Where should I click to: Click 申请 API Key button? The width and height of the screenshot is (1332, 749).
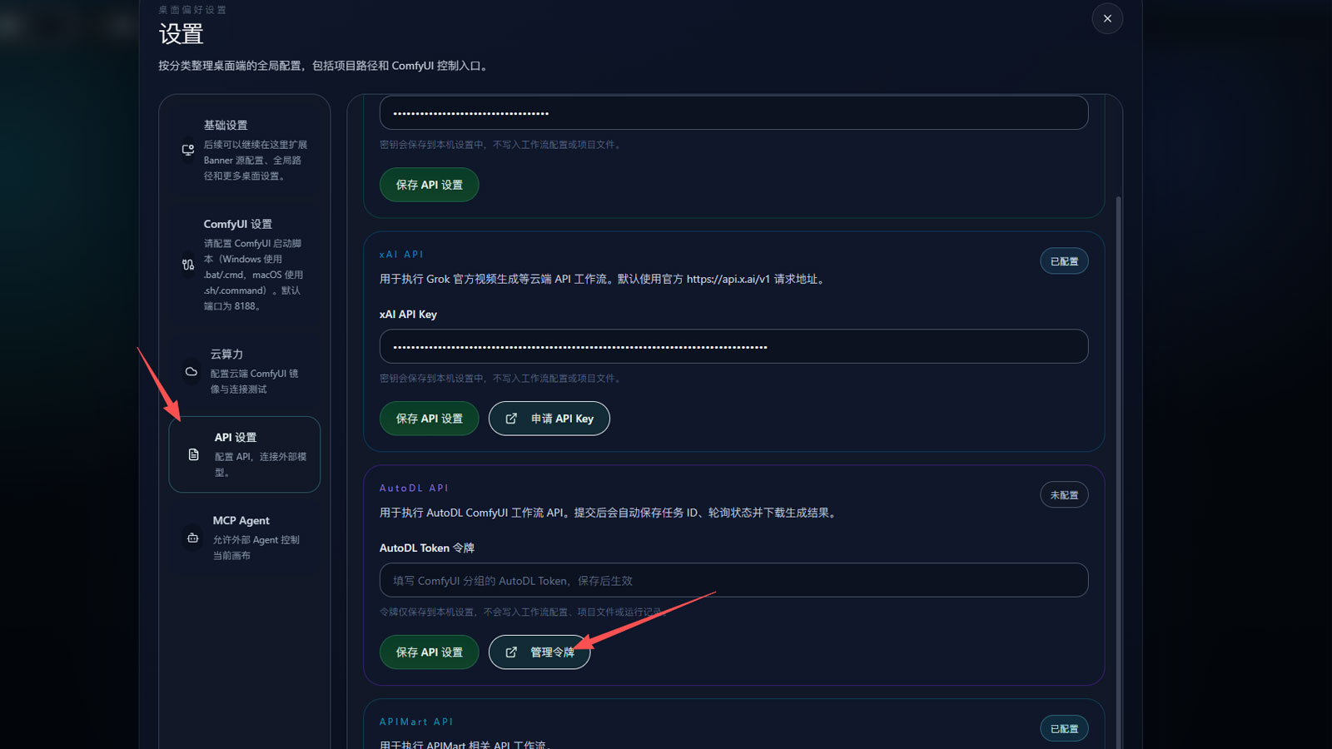click(549, 419)
